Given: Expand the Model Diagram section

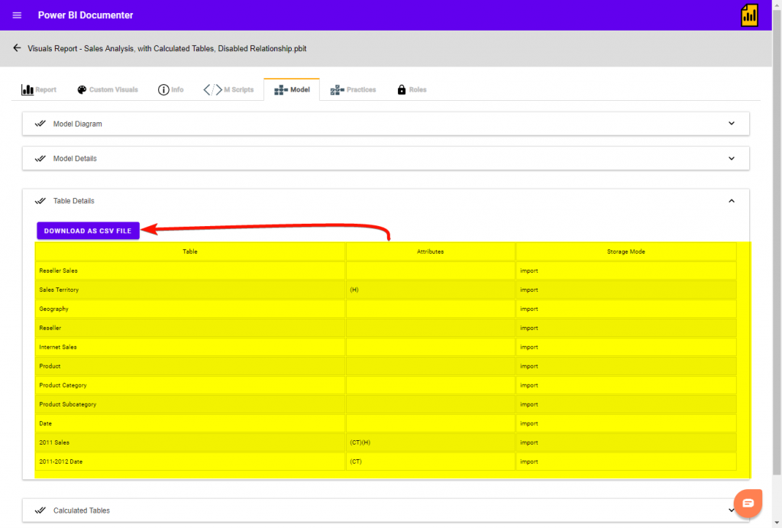Looking at the screenshot, I should pos(731,124).
